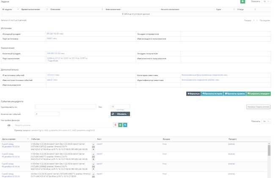
Task: Open destination port 22121 link
Action: pos(58,58)
